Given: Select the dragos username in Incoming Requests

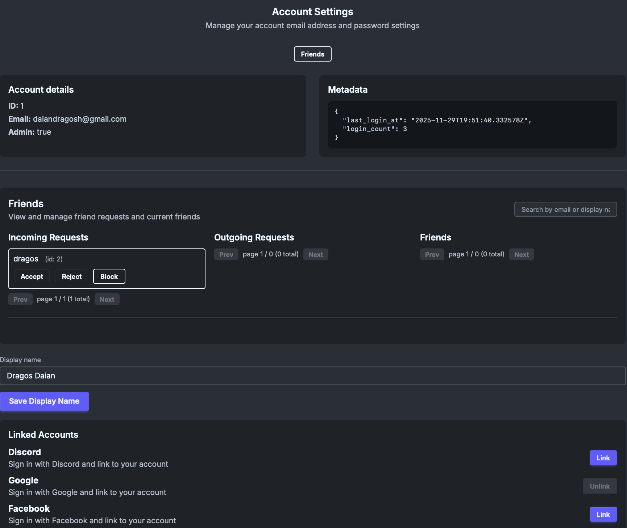Looking at the screenshot, I should tap(26, 259).
